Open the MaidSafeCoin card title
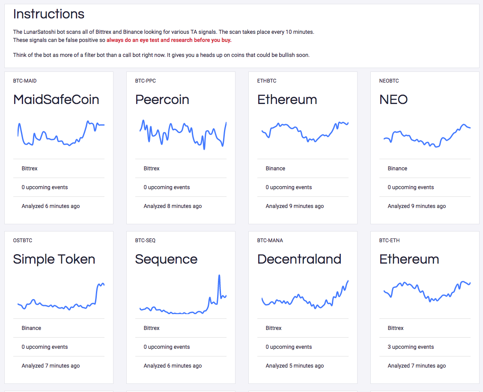 tap(56, 100)
